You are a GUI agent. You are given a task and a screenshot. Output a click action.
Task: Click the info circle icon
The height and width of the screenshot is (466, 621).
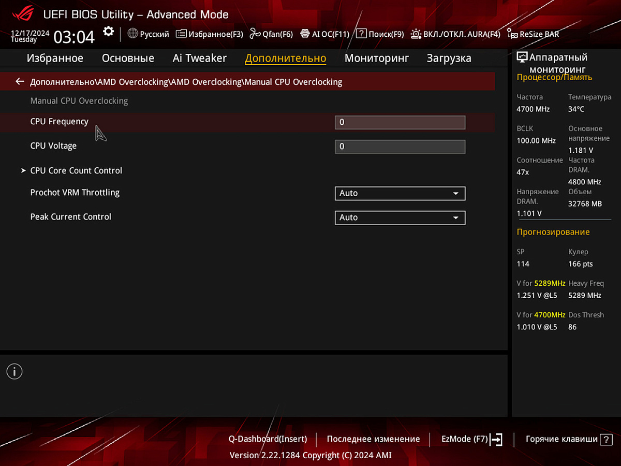[x=14, y=371]
